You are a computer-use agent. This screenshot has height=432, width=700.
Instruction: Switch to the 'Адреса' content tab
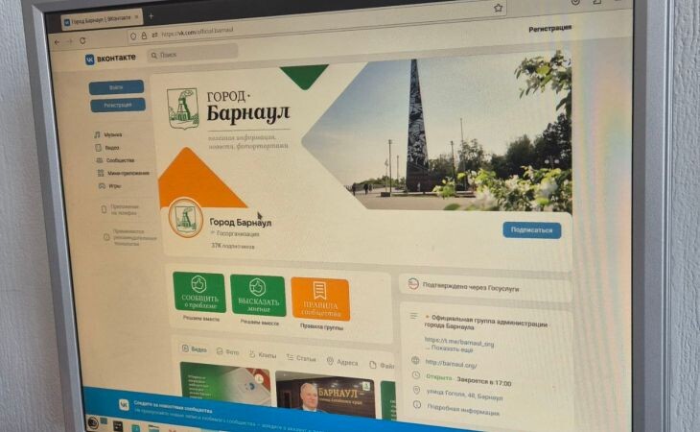(342, 362)
